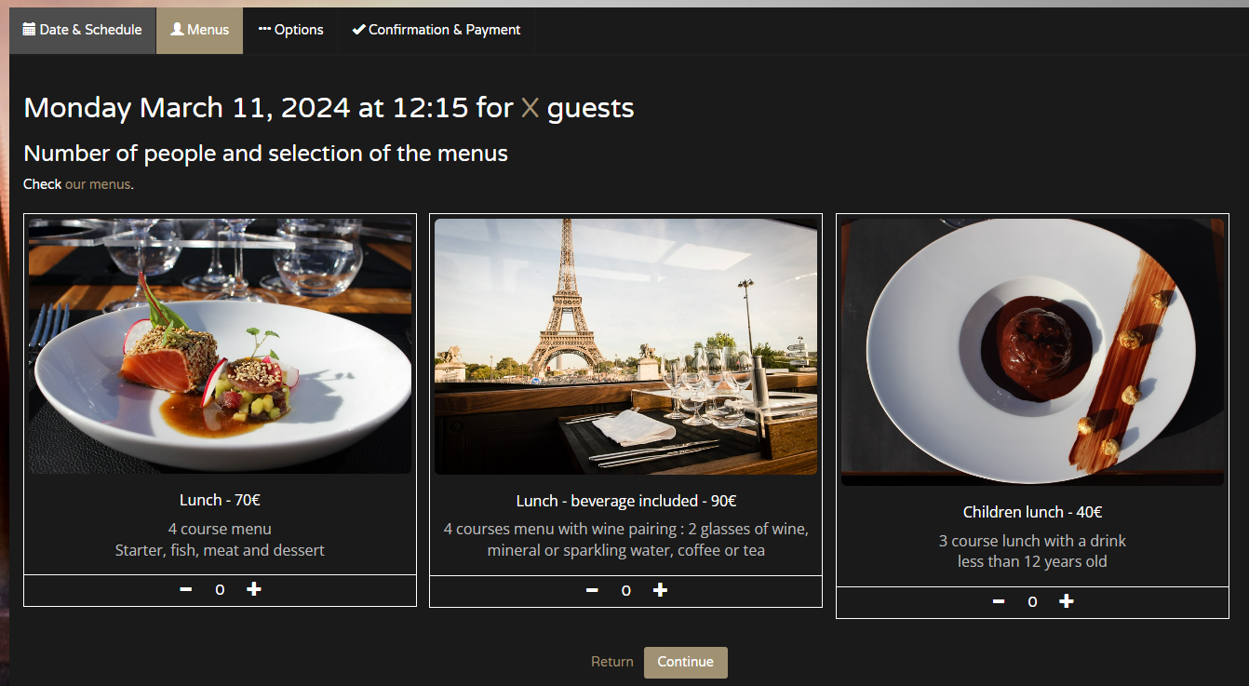Click the Continue button
Viewport: 1249px width, 686px height.
click(686, 662)
